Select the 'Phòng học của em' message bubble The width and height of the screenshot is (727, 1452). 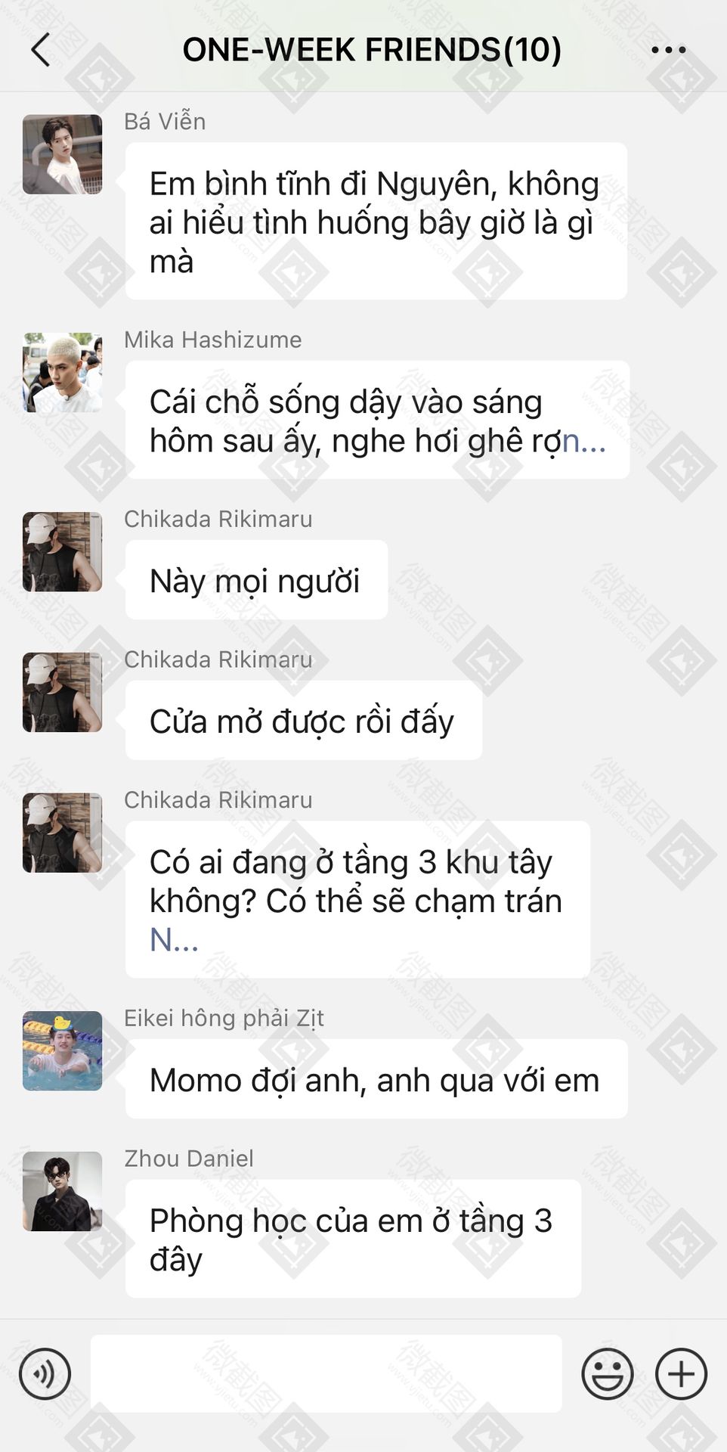pyautogui.click(x=353, y=1239)
